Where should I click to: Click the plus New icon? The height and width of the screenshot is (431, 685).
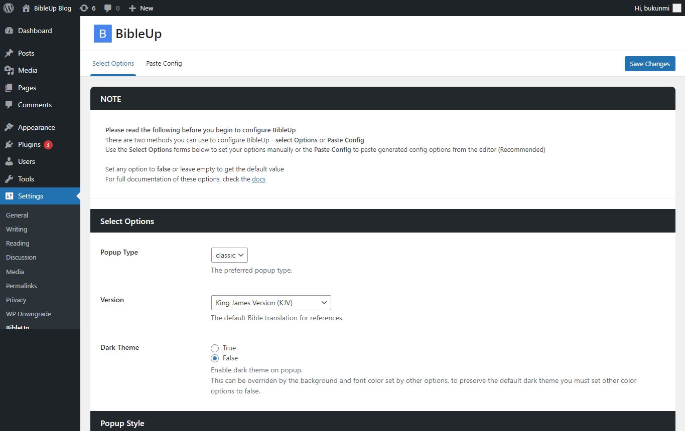click(x=132, y=8)
